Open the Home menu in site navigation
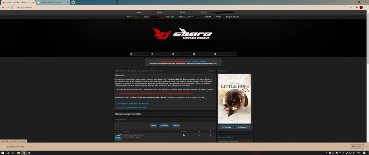This screenshot has width=369, height=155. point(139,12)
